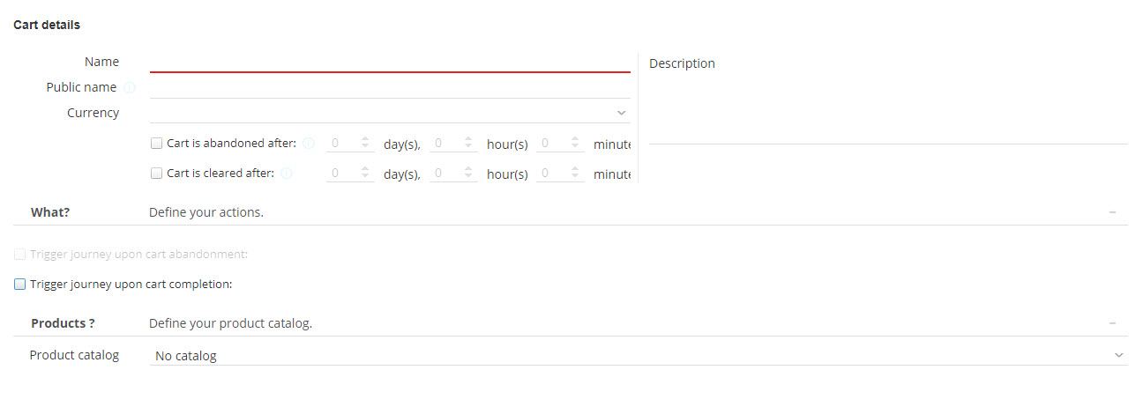Click the Name input field
The height and width of the screenshot is (407, 1136).
click(389, 62)
